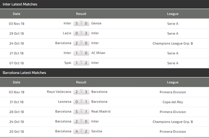The height and width of the screenshot is (138, 209).
Task: Click the Inter Latest Matches header
Action: tap(20, 4)
